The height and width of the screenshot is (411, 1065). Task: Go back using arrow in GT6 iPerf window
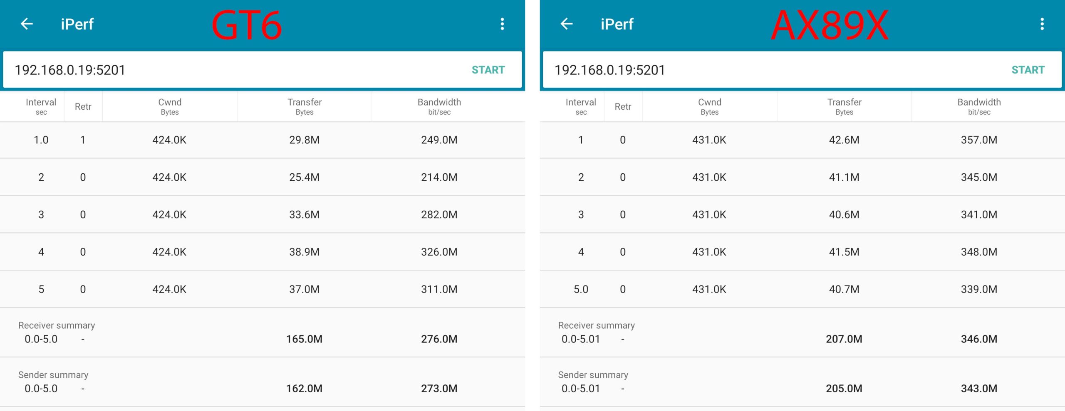(27, 24)
